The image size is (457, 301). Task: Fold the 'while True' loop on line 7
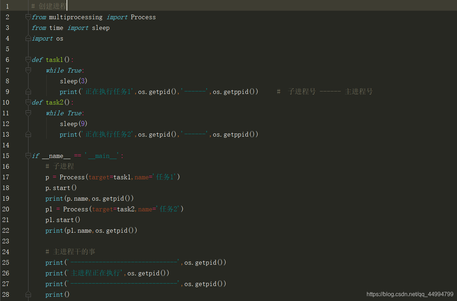click(x=28, y=70)
